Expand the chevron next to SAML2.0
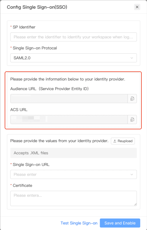Viewport: 147px width, 230px height. tap(132, 58)
